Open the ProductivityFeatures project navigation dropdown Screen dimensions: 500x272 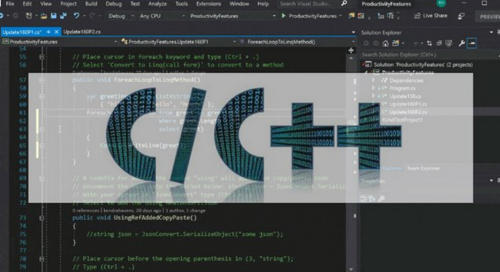pyautogui.click(x=60, y=42)
